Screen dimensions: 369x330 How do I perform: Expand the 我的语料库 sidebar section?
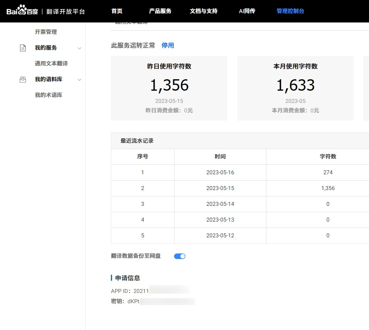[x=79, y=79]
